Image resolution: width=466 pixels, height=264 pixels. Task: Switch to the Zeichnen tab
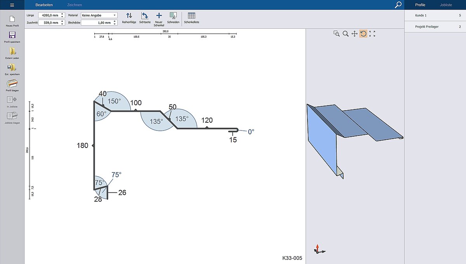[75, 5]
